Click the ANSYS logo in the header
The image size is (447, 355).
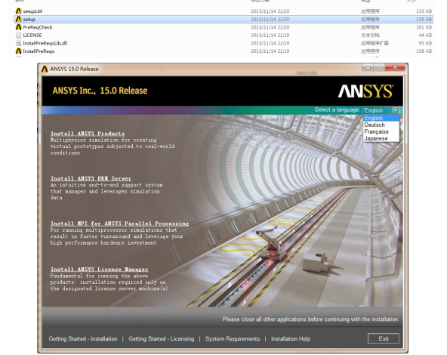pos(366,91)
